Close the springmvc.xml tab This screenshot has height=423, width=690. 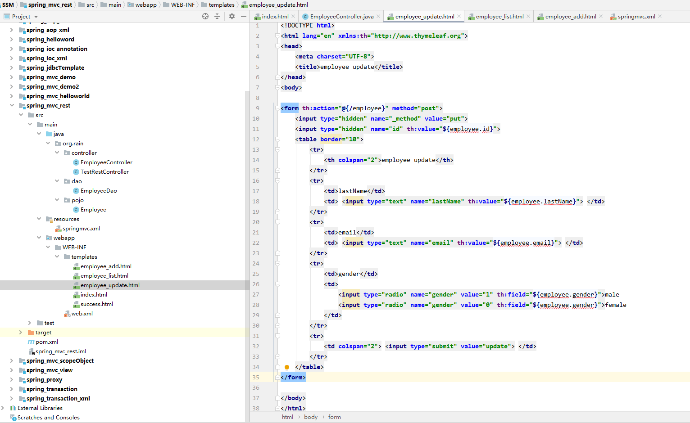[x=660, y=16]
